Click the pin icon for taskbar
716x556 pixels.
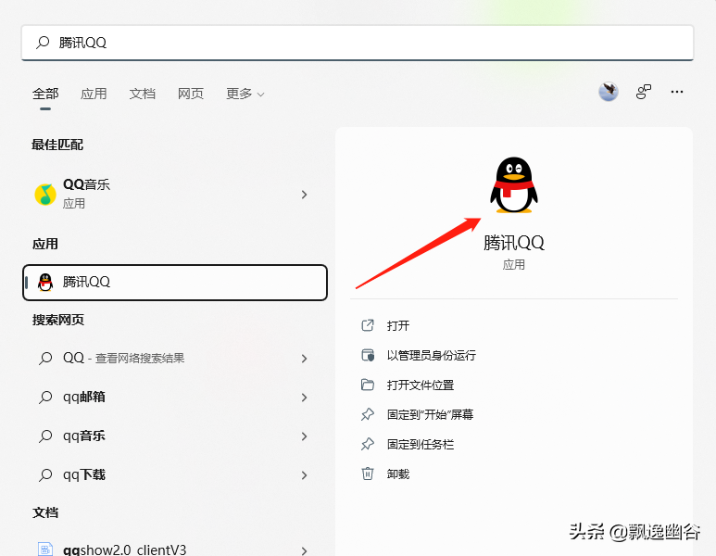[x=368, y=444]
